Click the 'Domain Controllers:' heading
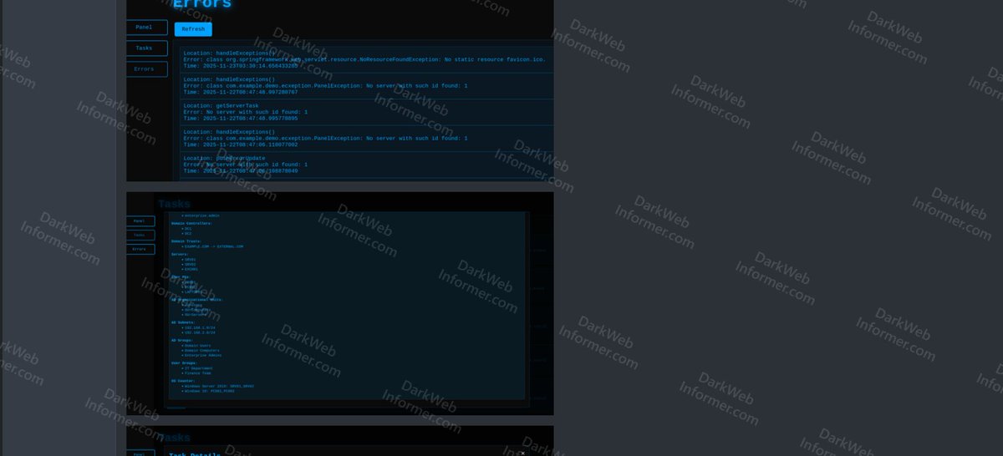This screenshot has width=1003, height=456. click(191, 224)
